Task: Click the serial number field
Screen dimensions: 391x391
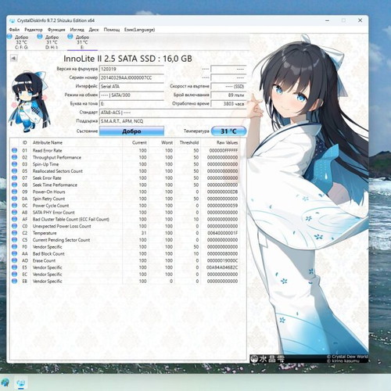Action: [131, 77]
